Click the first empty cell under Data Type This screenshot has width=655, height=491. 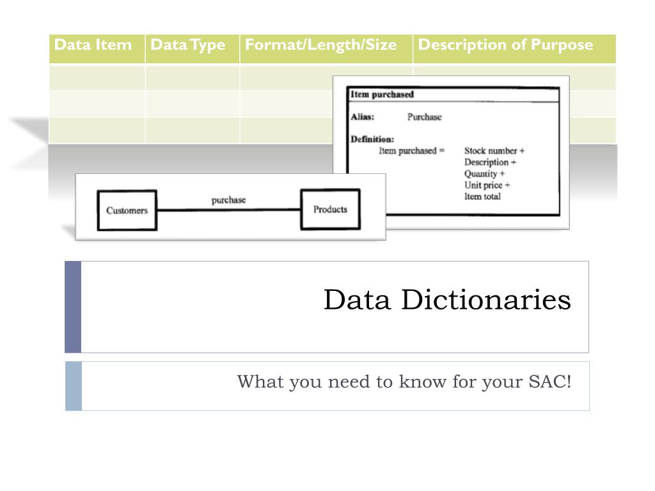coord(192,77)
